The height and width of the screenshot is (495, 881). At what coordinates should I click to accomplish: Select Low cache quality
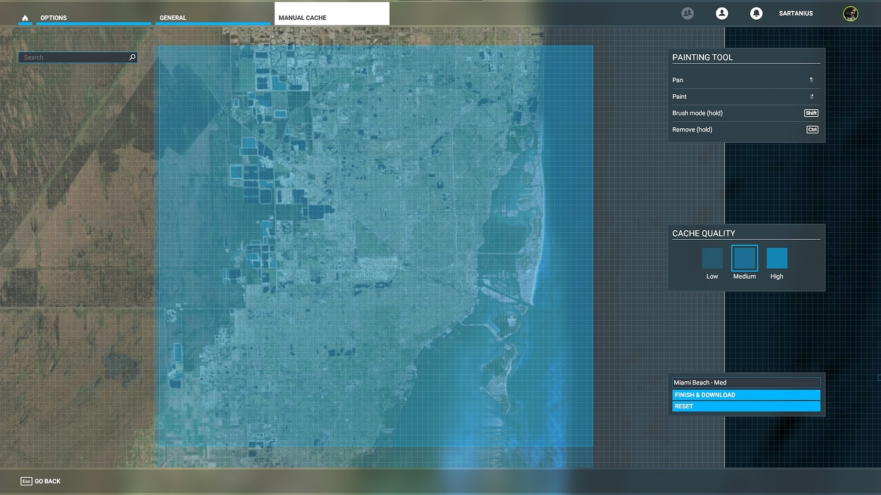point(712,259)
